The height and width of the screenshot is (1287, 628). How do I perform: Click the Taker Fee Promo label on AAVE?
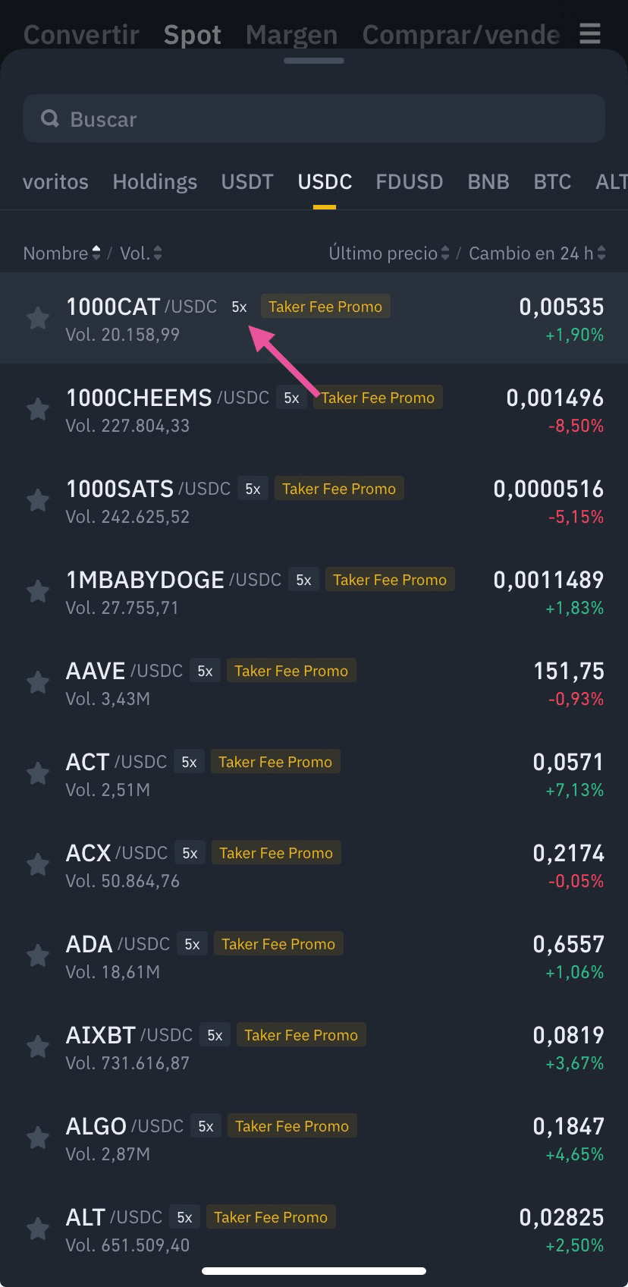tap(291, 670)
